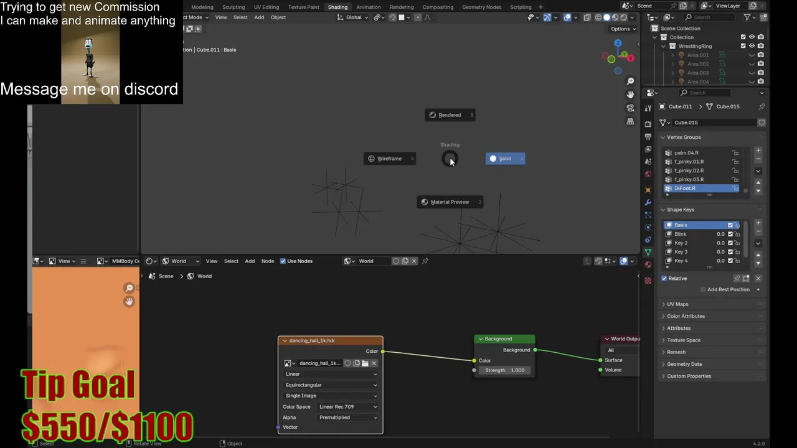The width and height of the screenshot is (797, 448).
Task: Toggle Use Nodes checkbox
Action: click(x=283, y=261)
